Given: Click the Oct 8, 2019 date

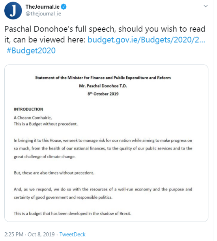Looking at the screenshot, I should [41, 234].
